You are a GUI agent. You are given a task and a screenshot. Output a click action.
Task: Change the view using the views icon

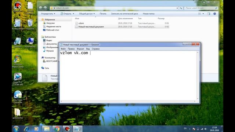(x=200, y=14)
